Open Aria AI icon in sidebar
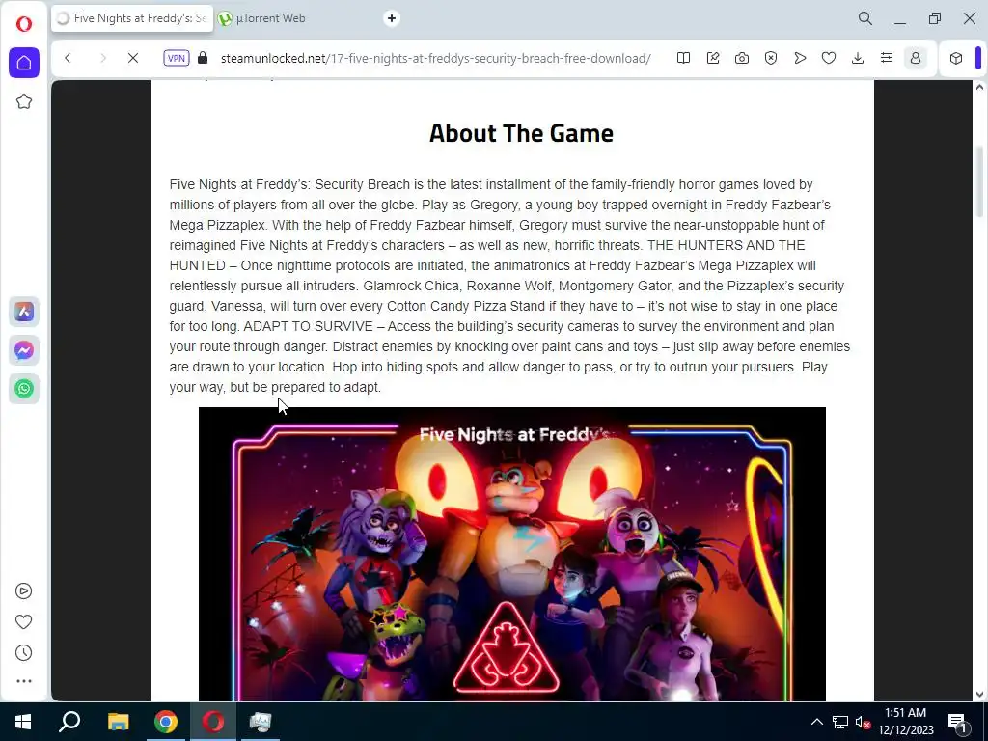Image resolution: width=988 pixels, height=741 pixels. (x=24, y=312)
